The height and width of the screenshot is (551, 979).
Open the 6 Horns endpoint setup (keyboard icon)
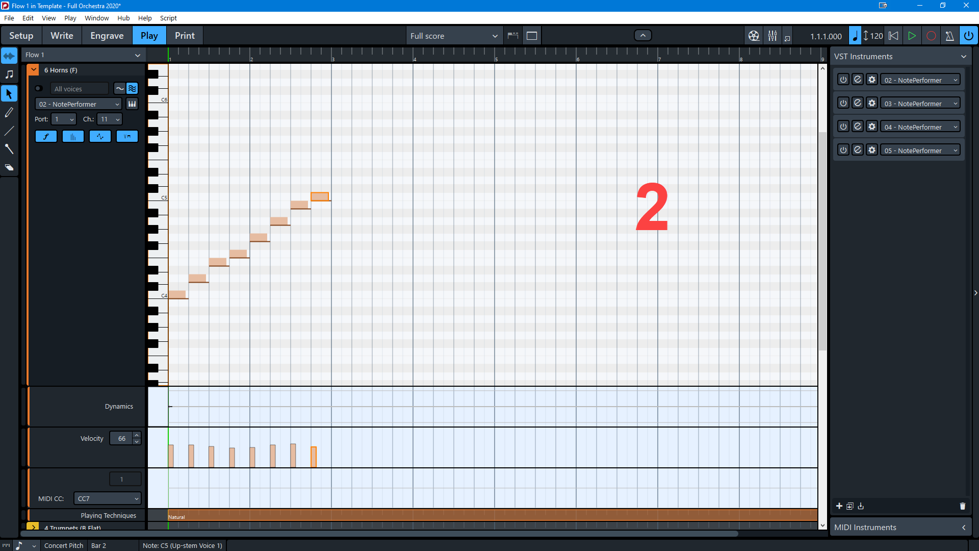132,104
